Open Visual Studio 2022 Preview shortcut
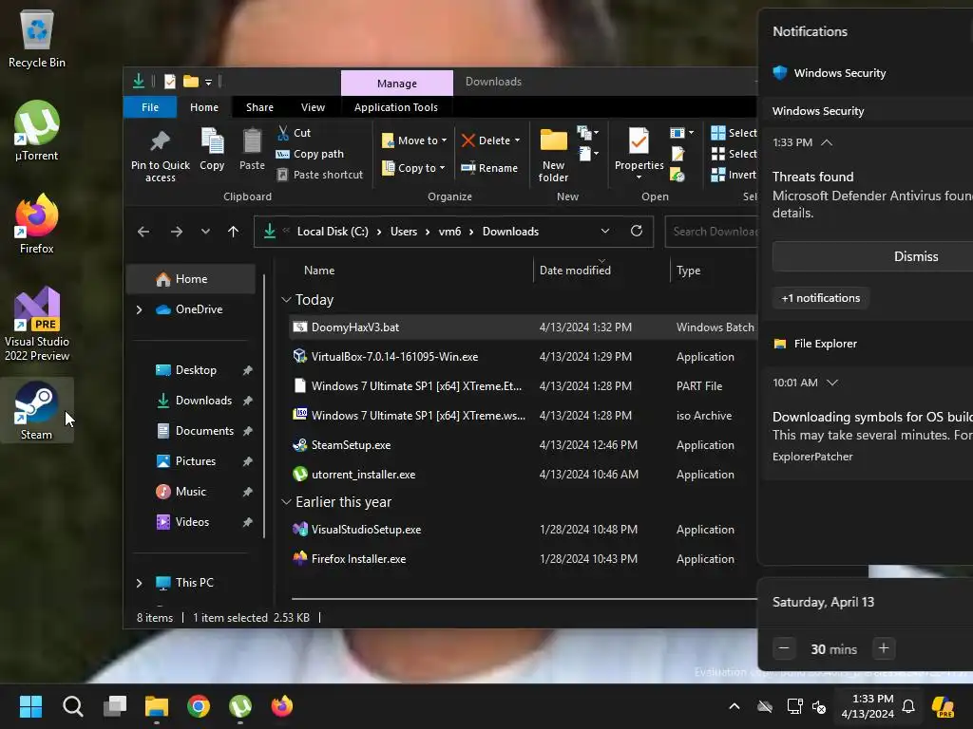 click(x=37, y=324)
